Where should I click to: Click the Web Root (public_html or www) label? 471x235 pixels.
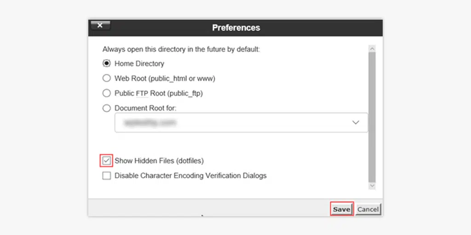coord(165,78)
